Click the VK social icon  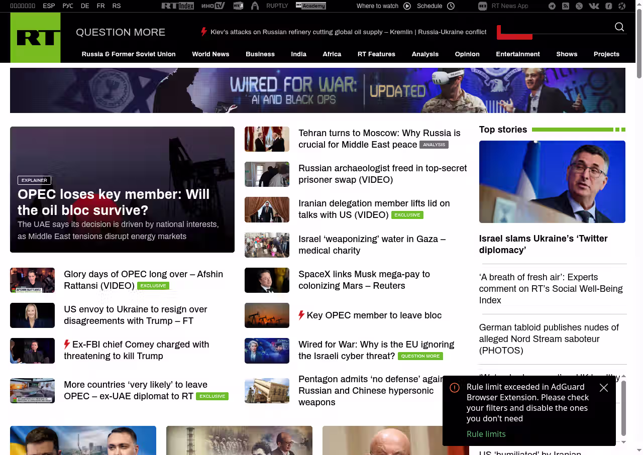click(x=594, y=6)
